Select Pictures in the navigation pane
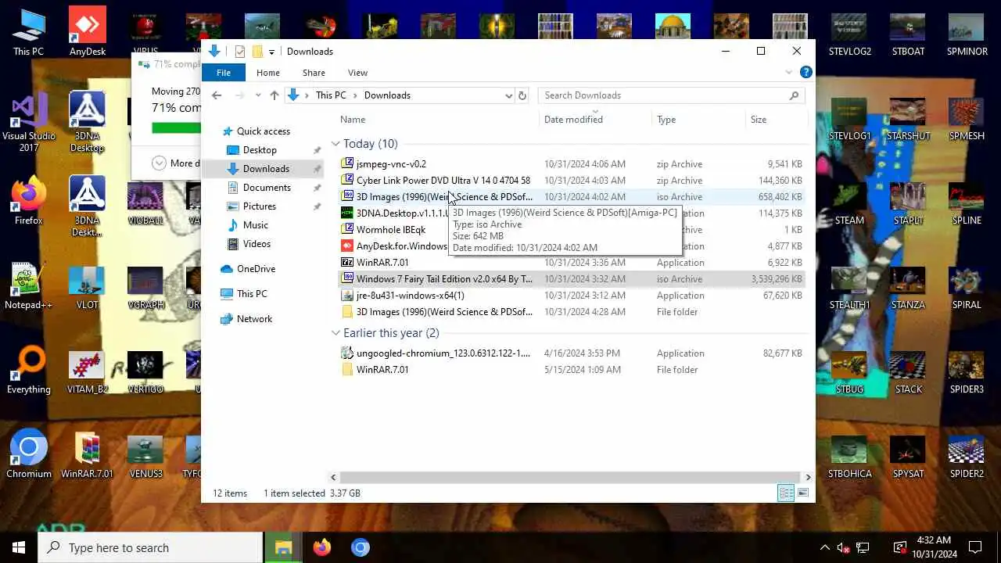 click(260, 206)
